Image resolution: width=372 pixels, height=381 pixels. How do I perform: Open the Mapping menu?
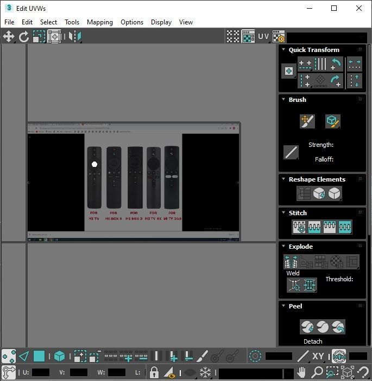click(x=100, y=22)
